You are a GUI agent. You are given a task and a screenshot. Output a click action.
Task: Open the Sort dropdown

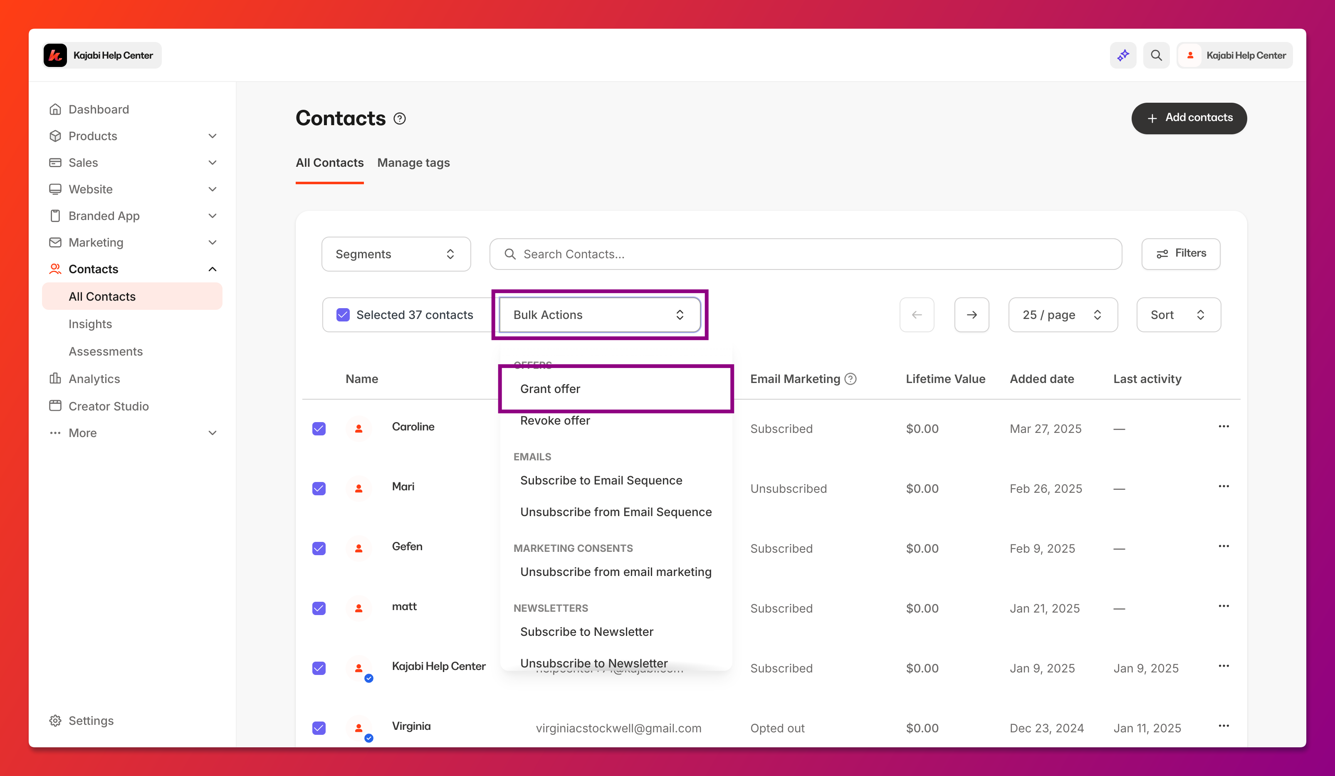(x=1179, y=315)
